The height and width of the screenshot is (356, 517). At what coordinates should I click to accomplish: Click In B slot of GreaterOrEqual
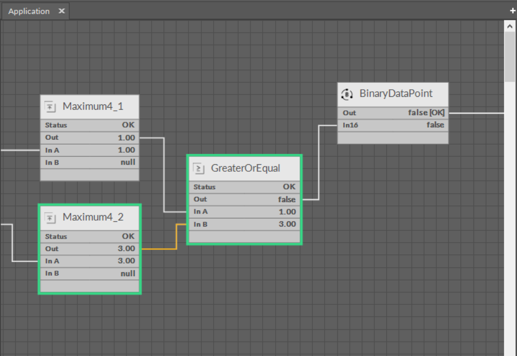pyautogui.click(x=244, y=224)
